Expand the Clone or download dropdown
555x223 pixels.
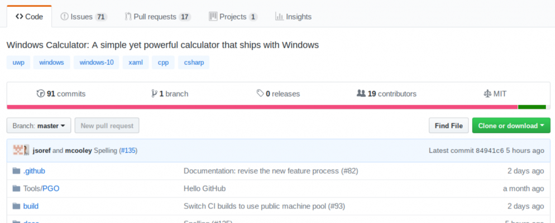511,126
